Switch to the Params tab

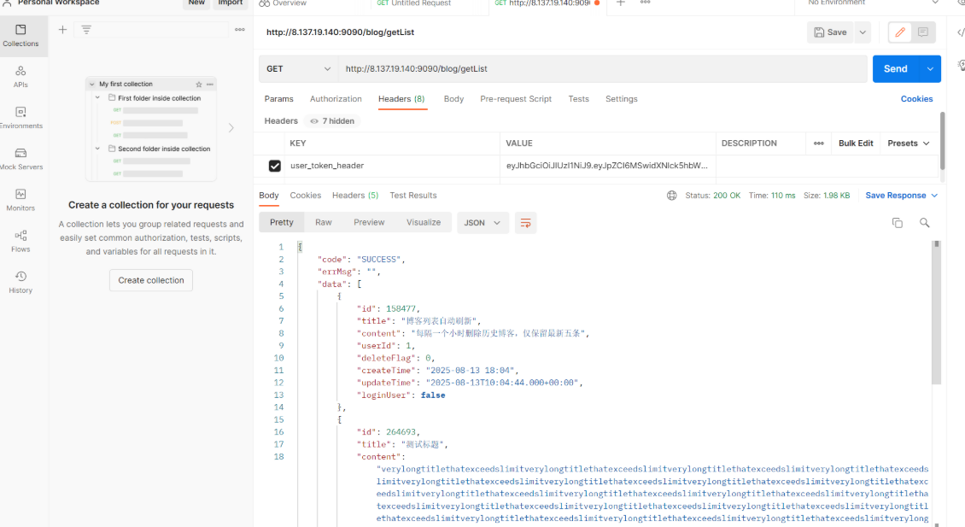tap(278, 99)
